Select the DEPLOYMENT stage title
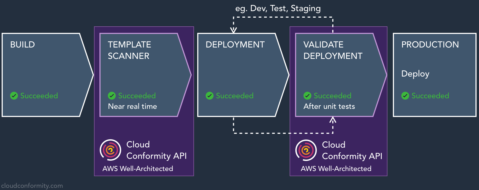 (235, 45)
